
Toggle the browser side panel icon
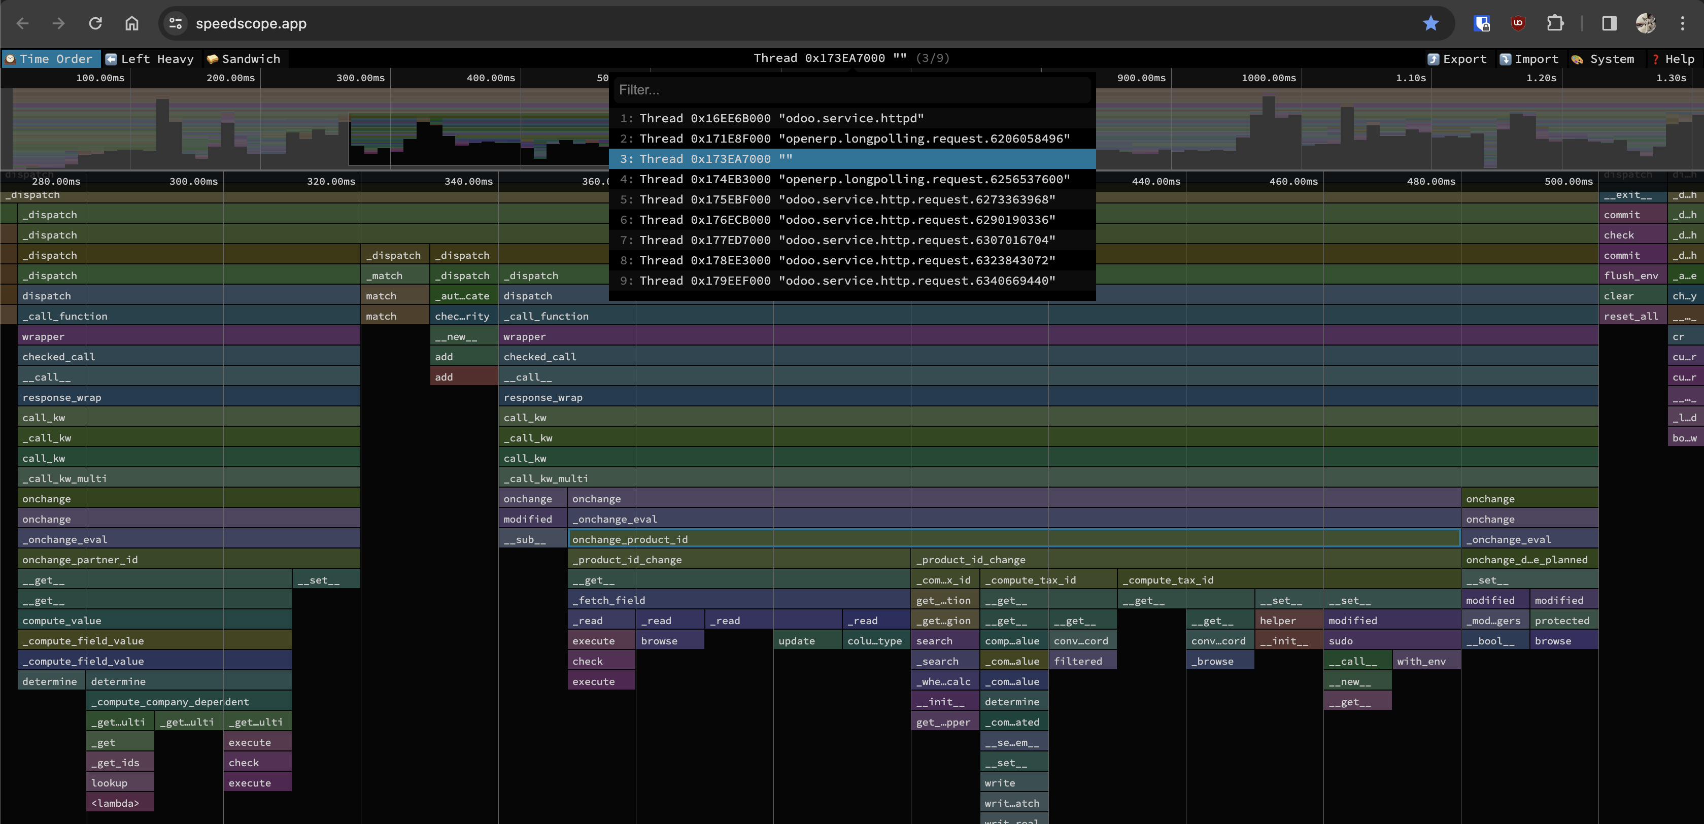tap(1609, 24)
